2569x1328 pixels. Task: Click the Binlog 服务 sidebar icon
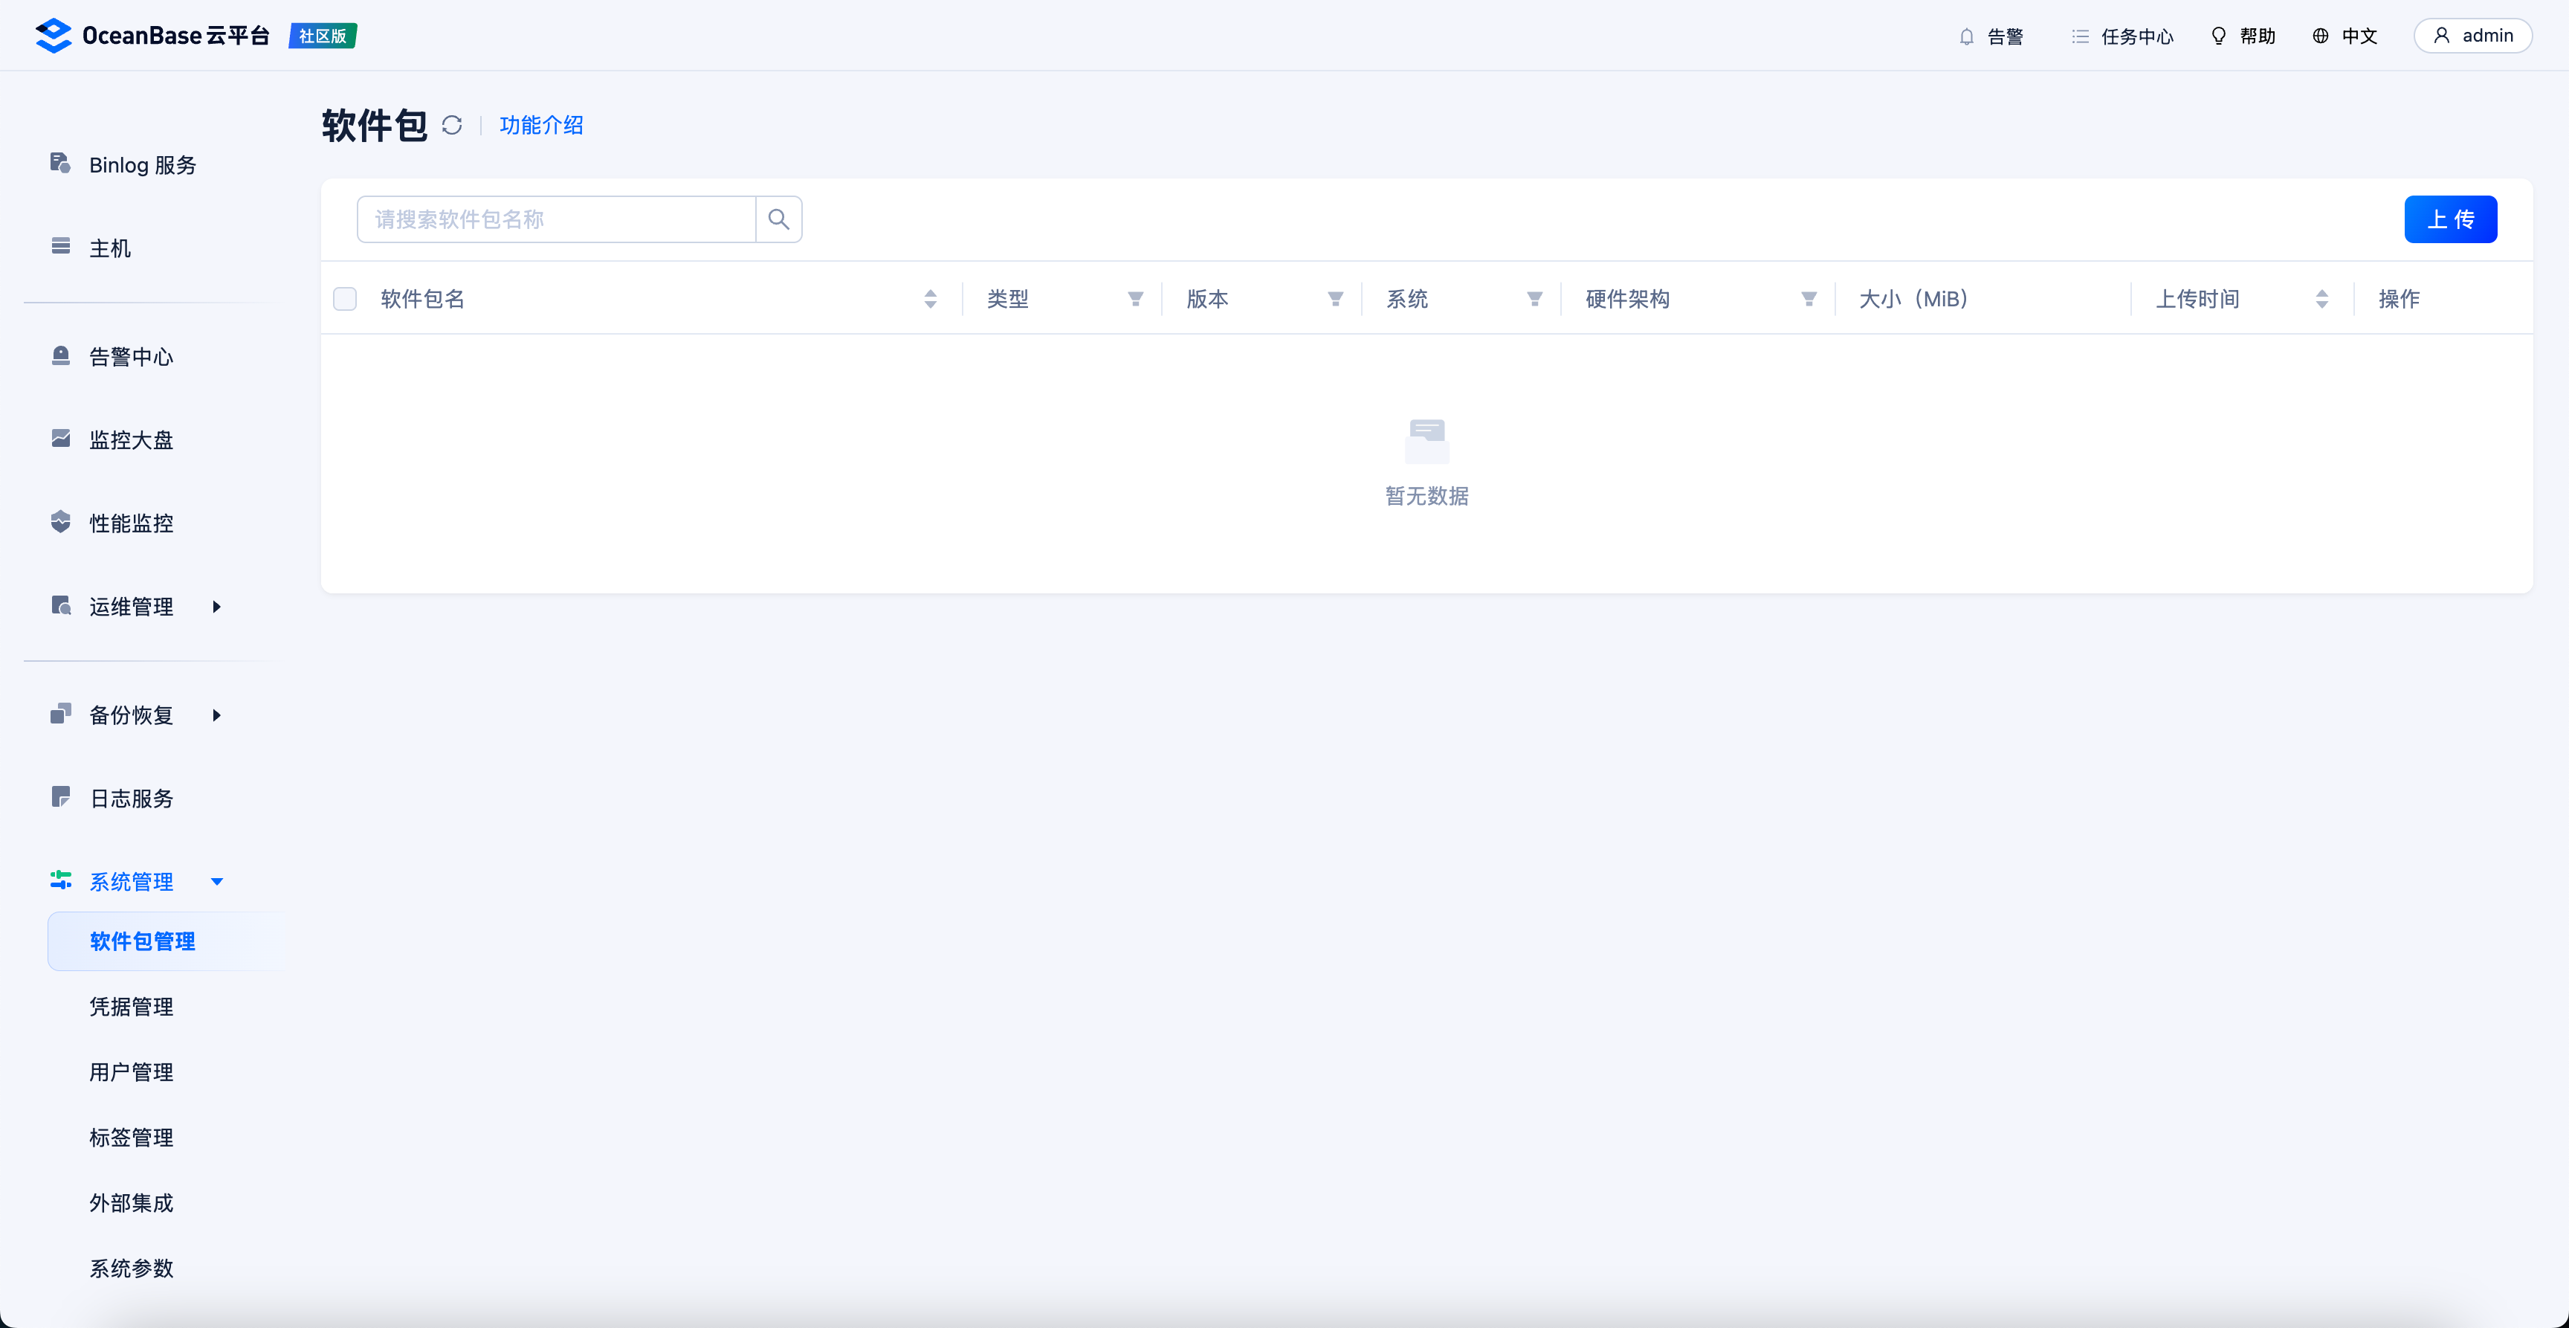point(61,164)
